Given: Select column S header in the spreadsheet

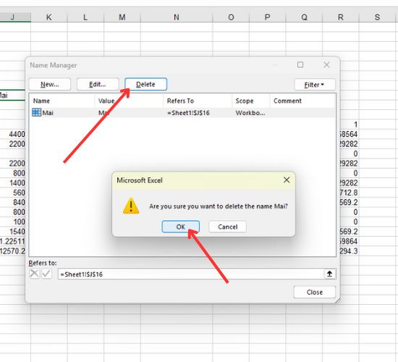Looking at the screenshot, I should pos(378,17).
